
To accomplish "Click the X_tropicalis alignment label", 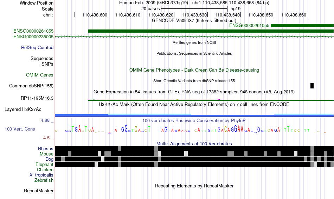I will point(41,175).
